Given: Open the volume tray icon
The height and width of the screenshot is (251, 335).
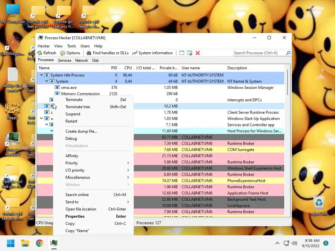Looking at the screenshot, I should pyautogui.click(x=294, y=243).
